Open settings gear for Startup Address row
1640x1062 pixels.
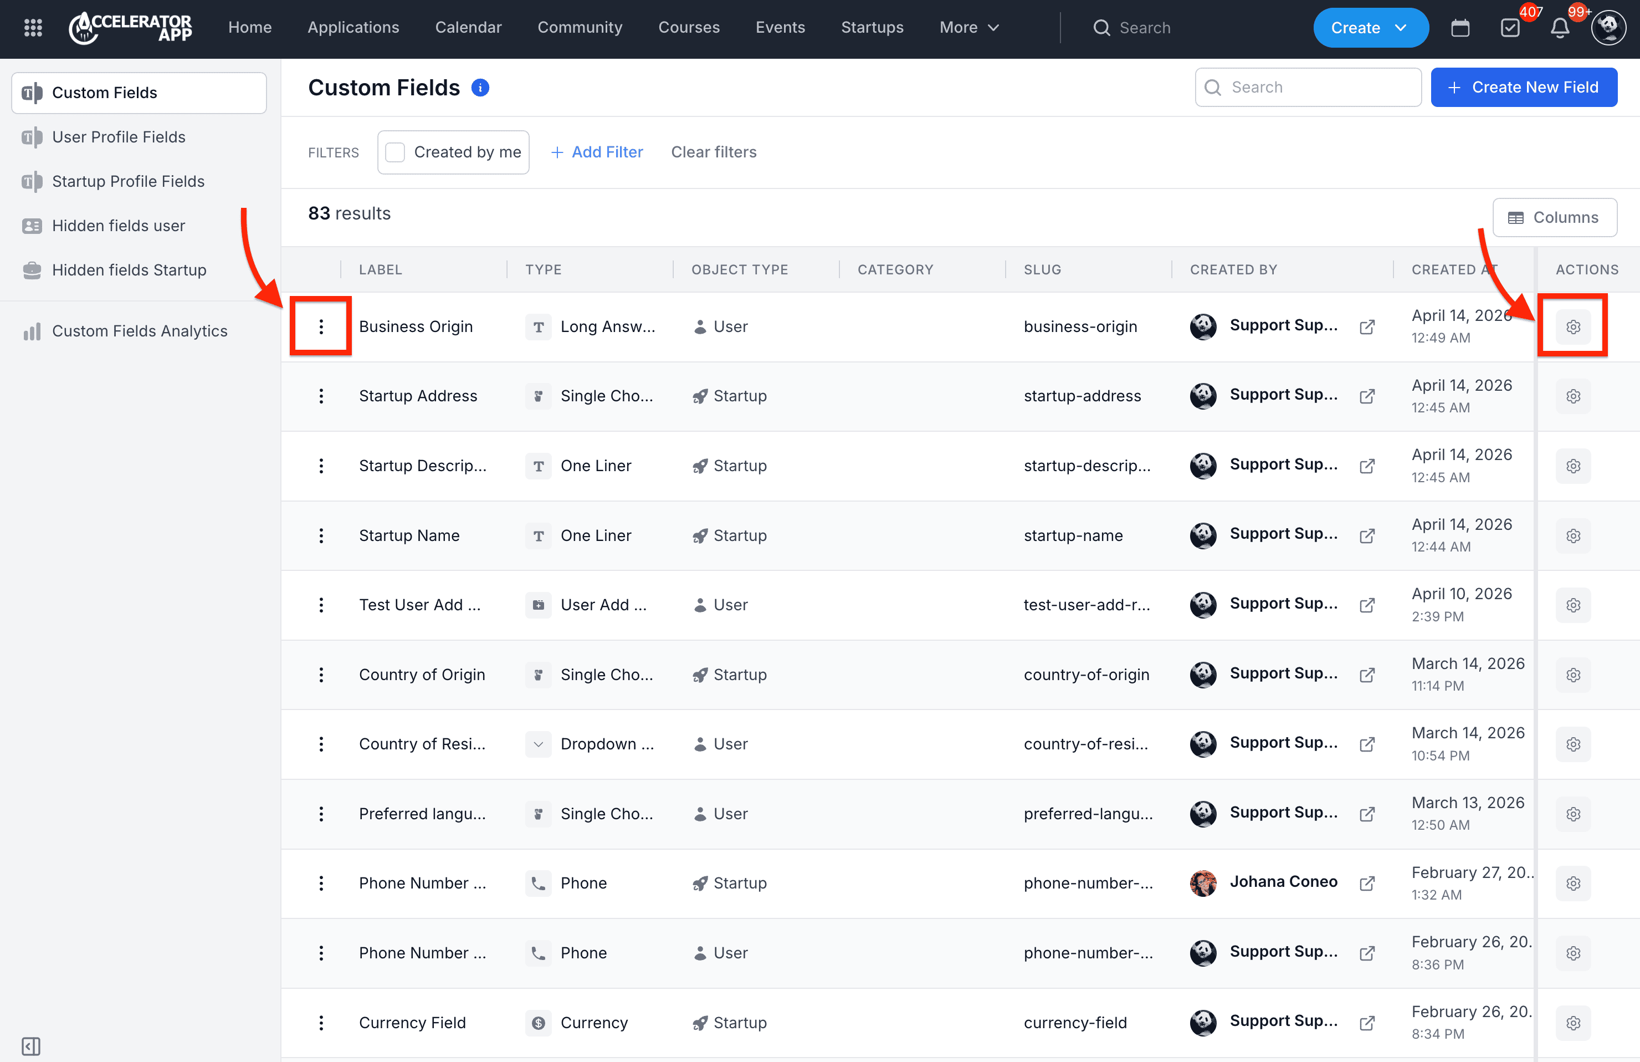click(x=1573, y=396)
